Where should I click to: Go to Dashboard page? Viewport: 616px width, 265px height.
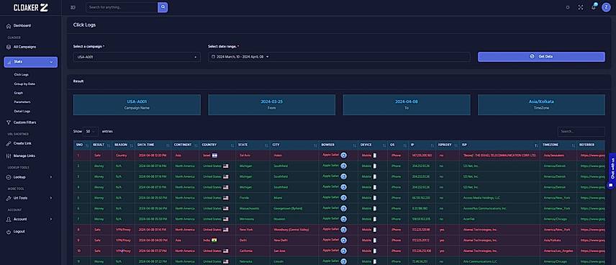pos(22,26)
